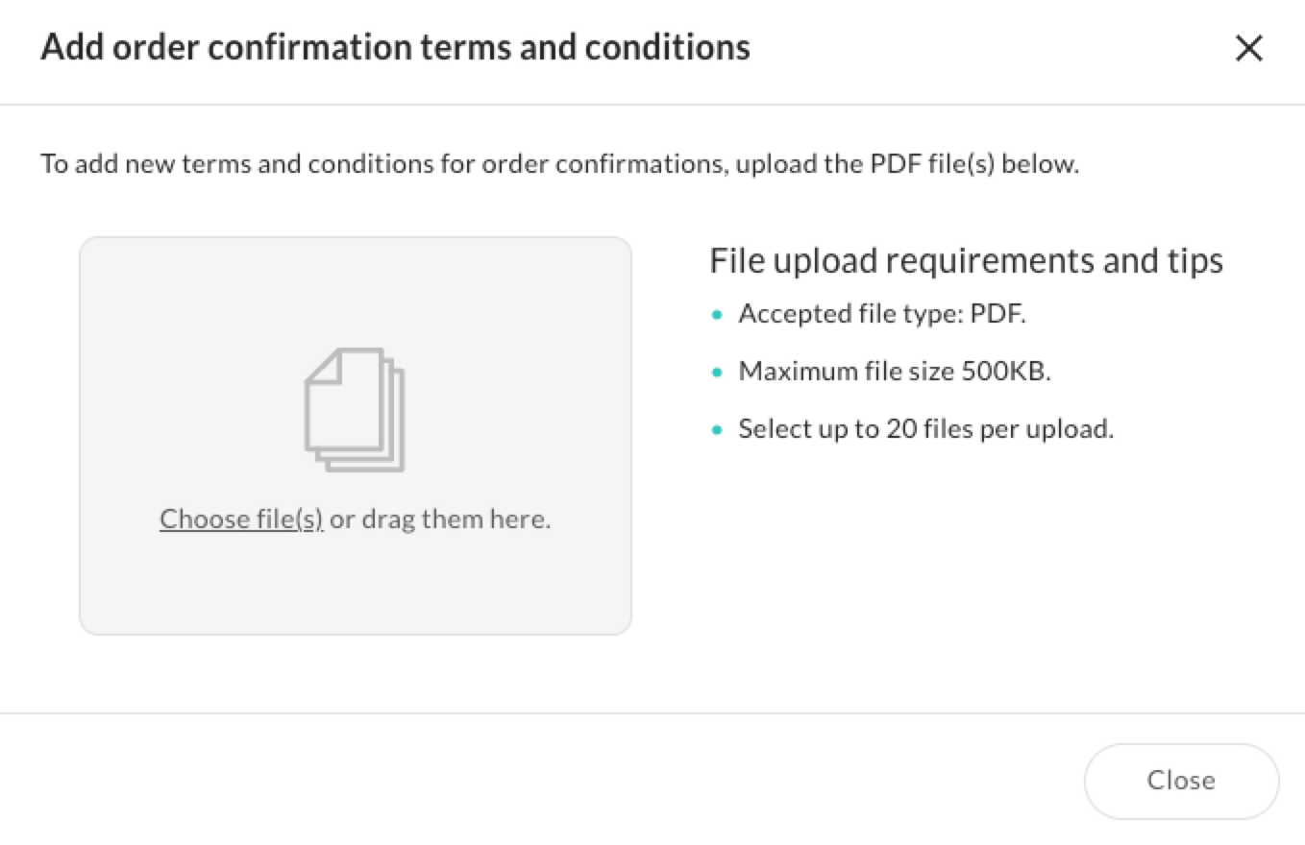Viewport: 1305px width, 845px height.
Task: Click the Maximum file size 500KB line
Action: [x=894, y=371]
